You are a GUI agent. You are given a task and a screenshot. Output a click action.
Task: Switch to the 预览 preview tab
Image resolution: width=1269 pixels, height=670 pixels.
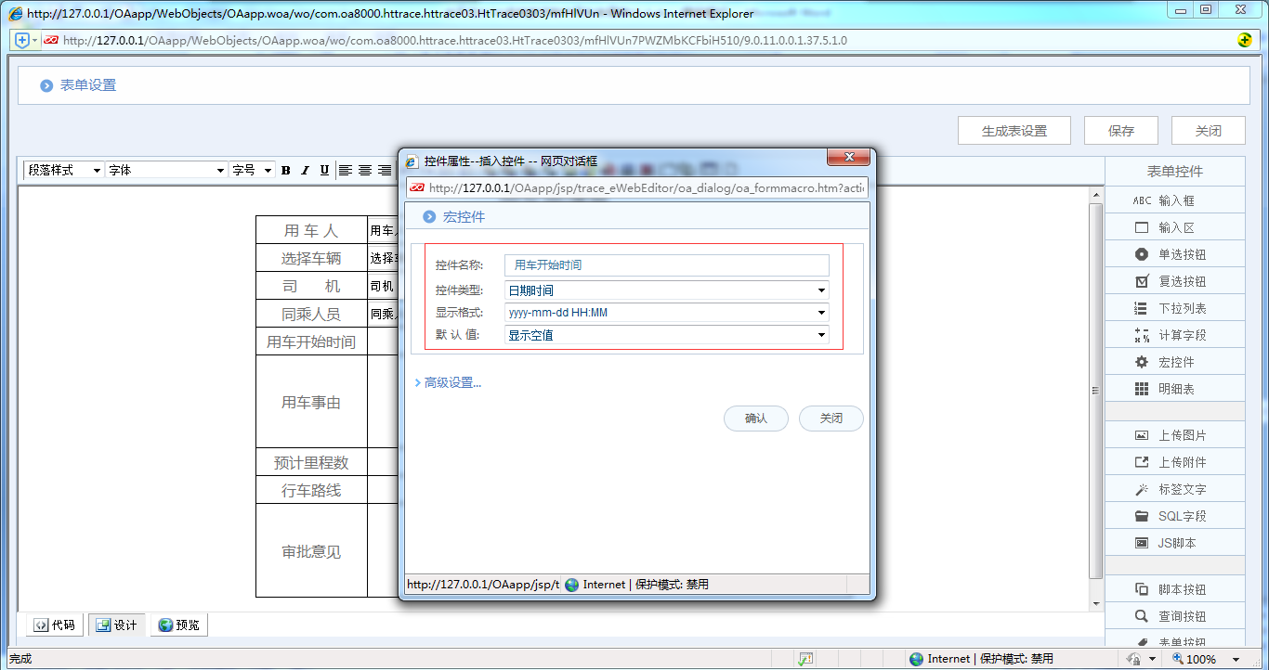178,625
